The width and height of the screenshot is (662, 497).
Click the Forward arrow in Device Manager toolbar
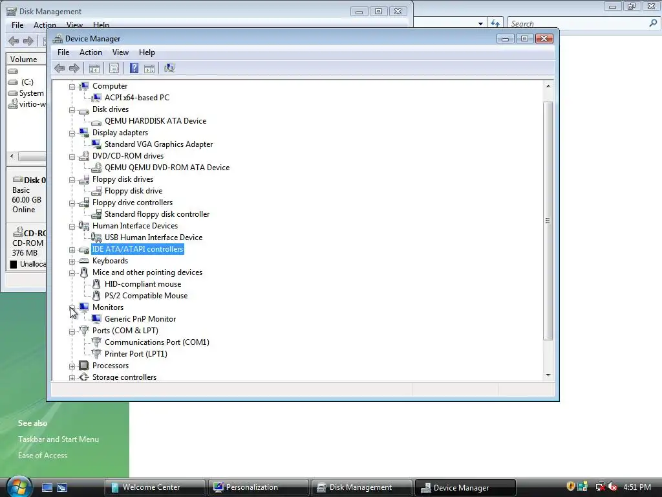(x=74, y=68)
